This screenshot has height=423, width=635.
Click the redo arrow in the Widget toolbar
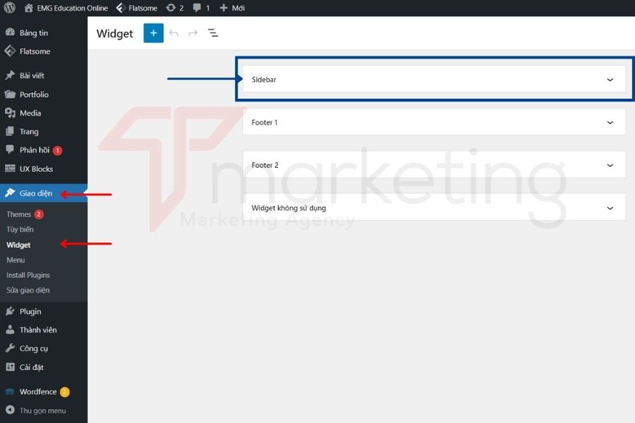(x=193, y=33)
